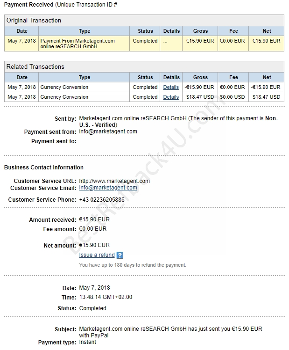Click the Related Transactions section header
The image size is (289, 350).
pyautogui.click(x=144, y=66)
